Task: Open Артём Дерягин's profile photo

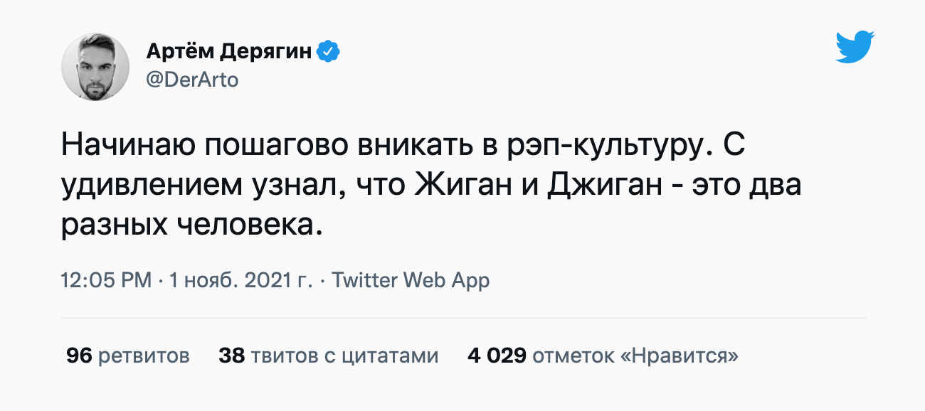Action: click(95, 66)
